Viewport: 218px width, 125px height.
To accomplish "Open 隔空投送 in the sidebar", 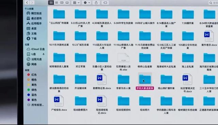I will point(34,13).
